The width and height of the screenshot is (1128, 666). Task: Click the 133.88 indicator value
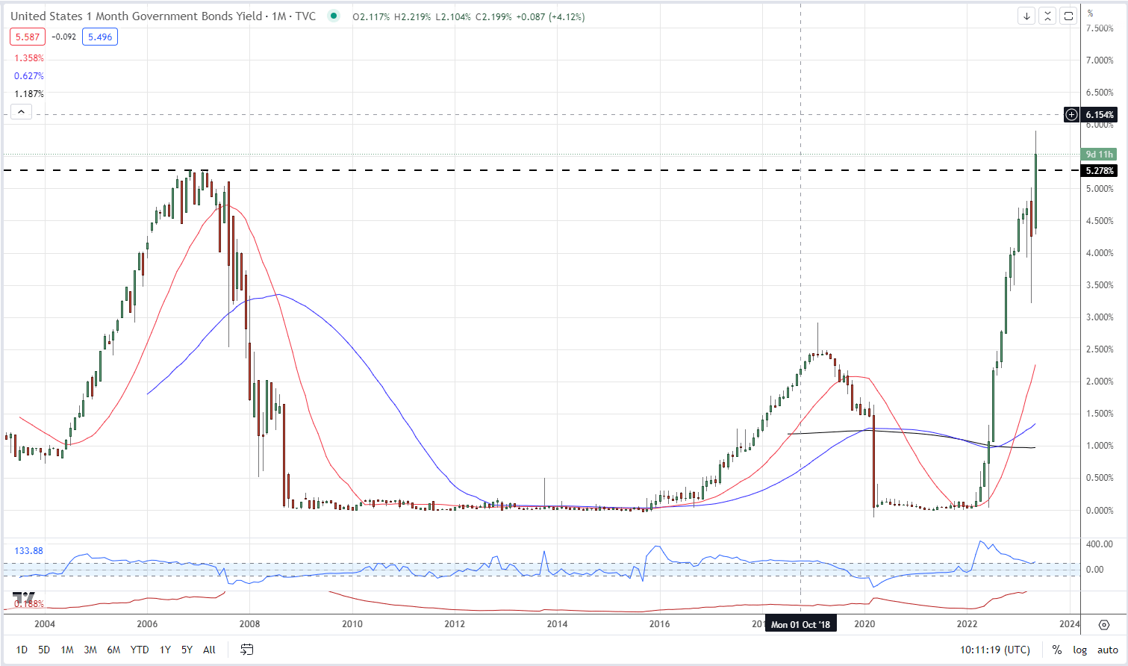29,551
